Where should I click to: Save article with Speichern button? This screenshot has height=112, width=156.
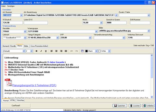pos(120,106)
